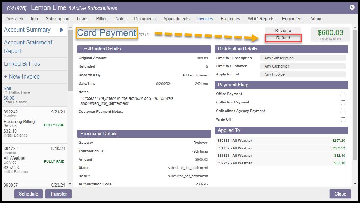Click the + New Invoice link
360x203 pixels.
coord(22,76)
